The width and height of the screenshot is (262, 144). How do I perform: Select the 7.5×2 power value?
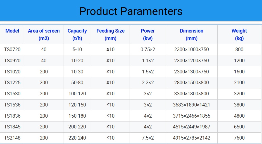tap(148, 138)
